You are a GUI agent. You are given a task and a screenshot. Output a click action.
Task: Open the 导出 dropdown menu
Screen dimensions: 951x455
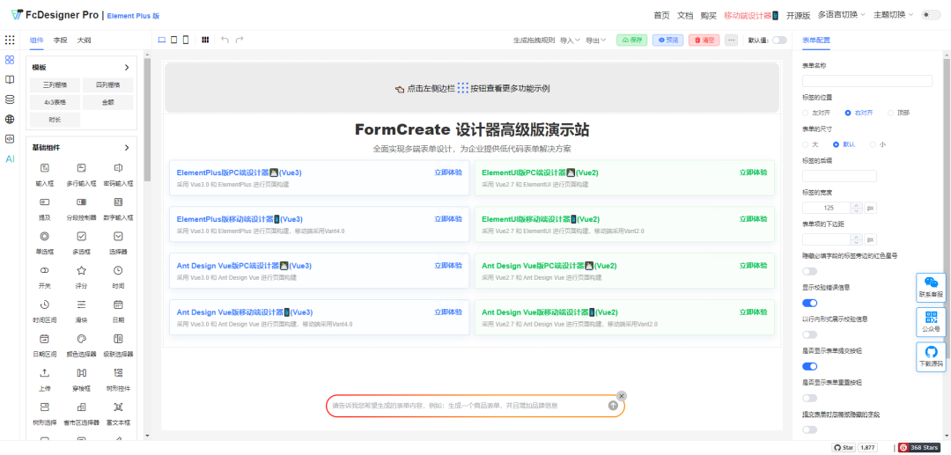[599, 40]
